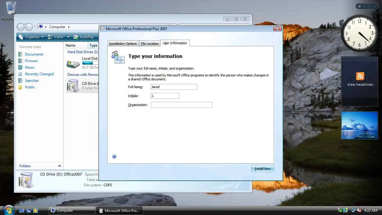Switch to the File Location tab
Image resolution: width=382 pixels, height=215 pixels.
(150, 44)
